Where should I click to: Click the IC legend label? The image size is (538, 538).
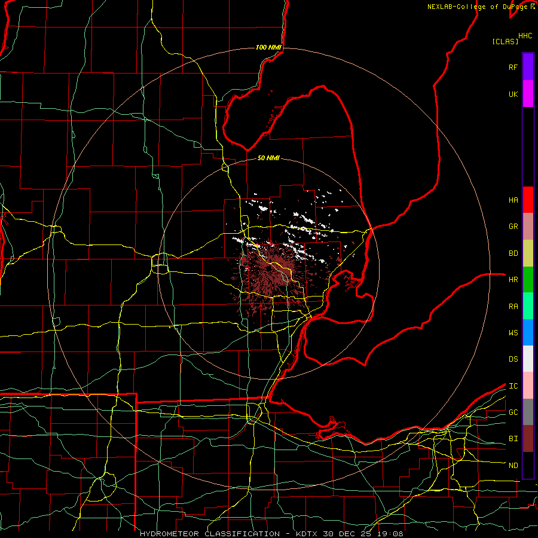pos(513,386)
